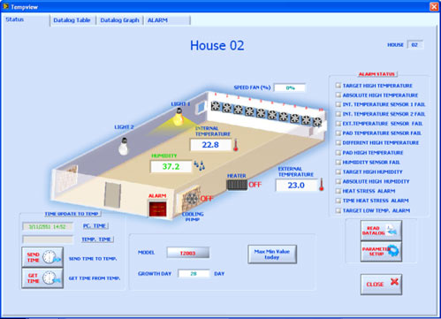Click the Read Datalog button

coord(381,231)
